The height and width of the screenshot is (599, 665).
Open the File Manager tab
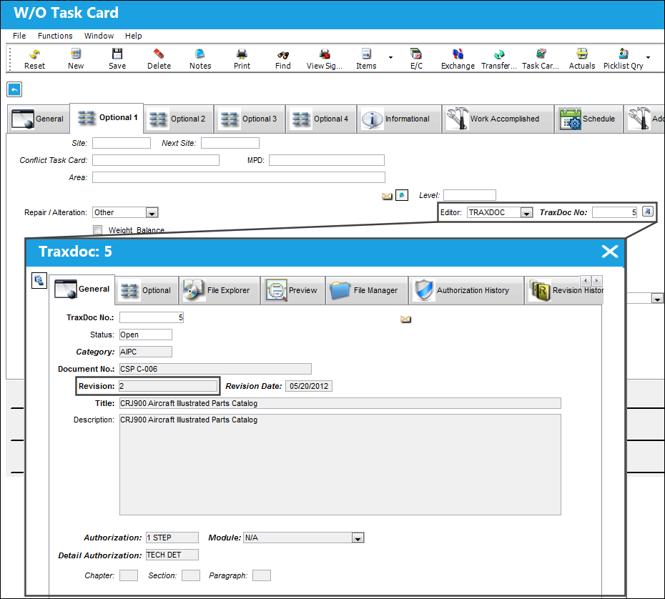(x=366, y=290)
